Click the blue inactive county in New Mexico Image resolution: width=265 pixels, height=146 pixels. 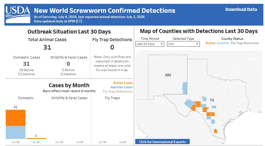(x=185, y=88)
